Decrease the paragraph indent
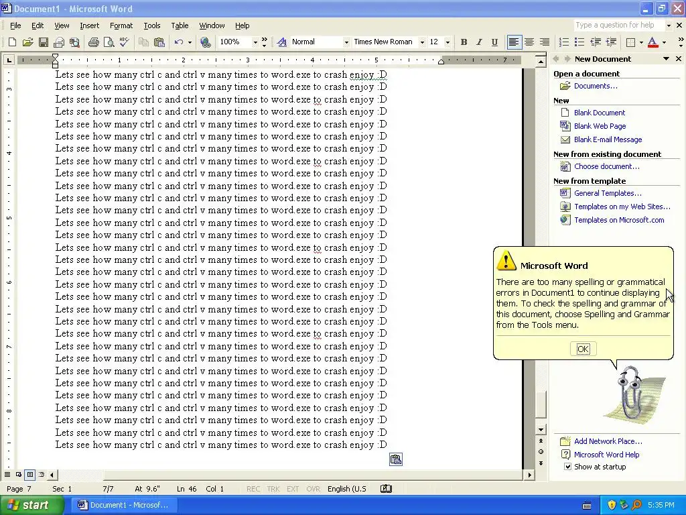Screen dimensions: 686x515 (x=596, y=42)
